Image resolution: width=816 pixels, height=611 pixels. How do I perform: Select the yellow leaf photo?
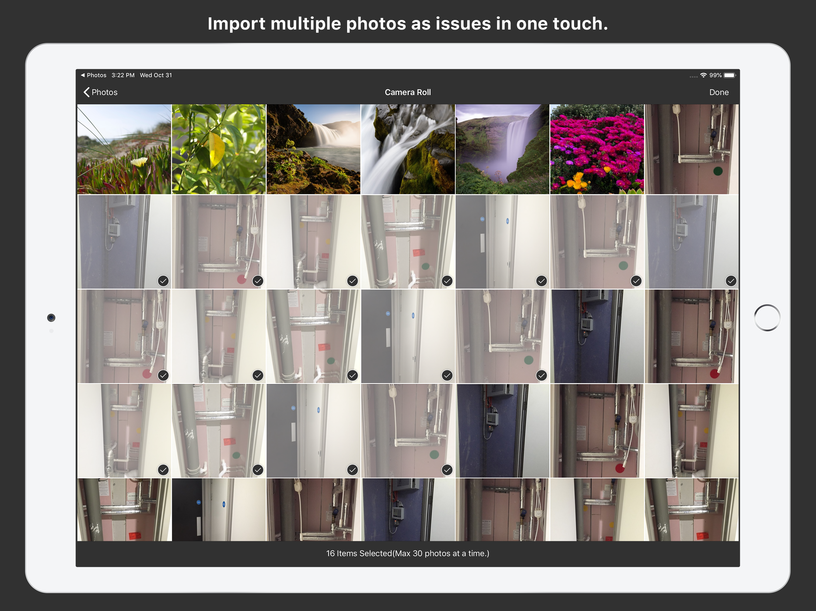point(219,149)
